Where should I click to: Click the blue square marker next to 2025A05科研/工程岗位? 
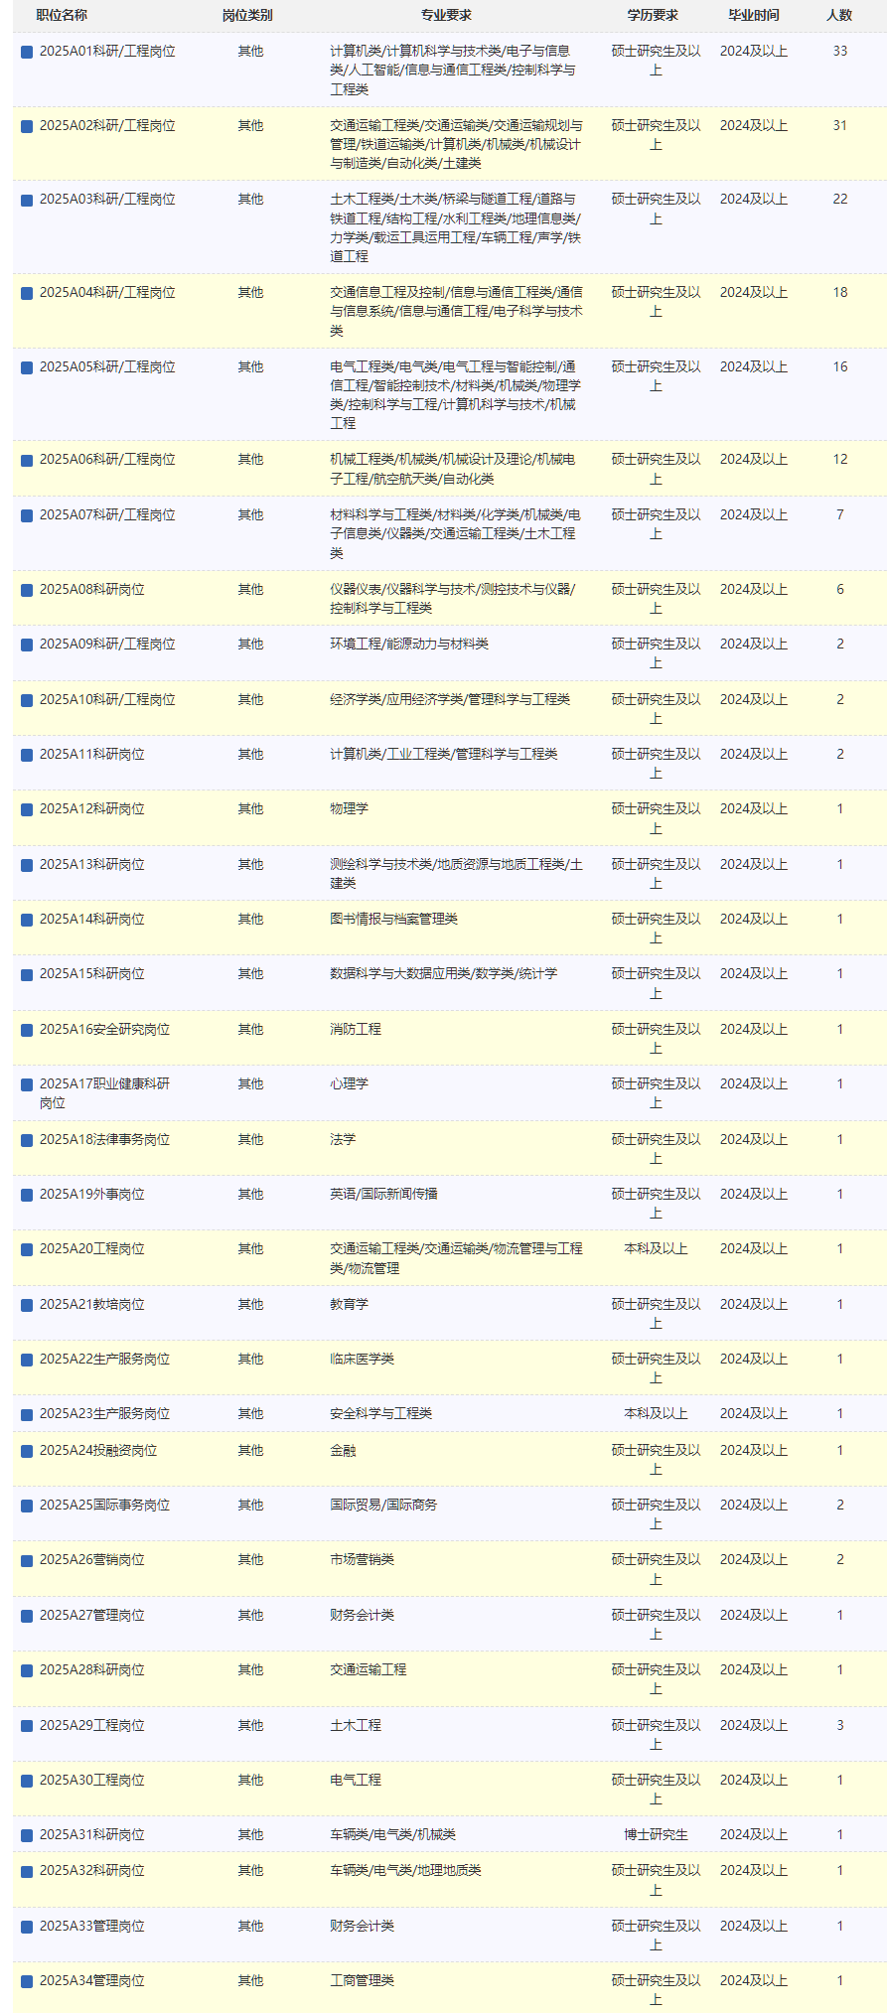[27, 367]
